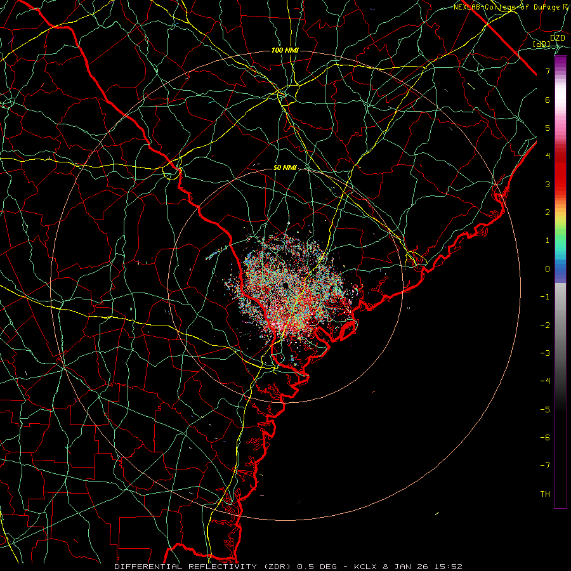Click the 4 dB legend value
The image size is (571, 571).
(548, 156)
